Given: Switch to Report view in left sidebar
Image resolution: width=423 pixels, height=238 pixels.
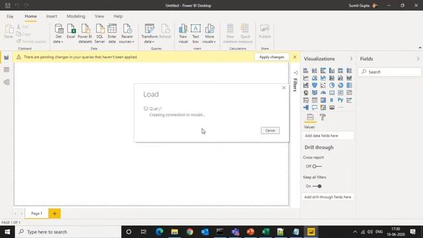Looking at the screenshot, I should point(7,58).
